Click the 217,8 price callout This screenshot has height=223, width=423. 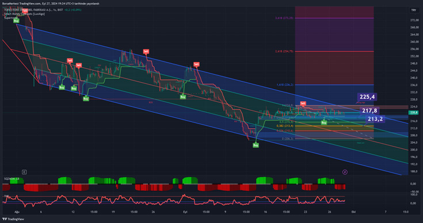(369, 111)
